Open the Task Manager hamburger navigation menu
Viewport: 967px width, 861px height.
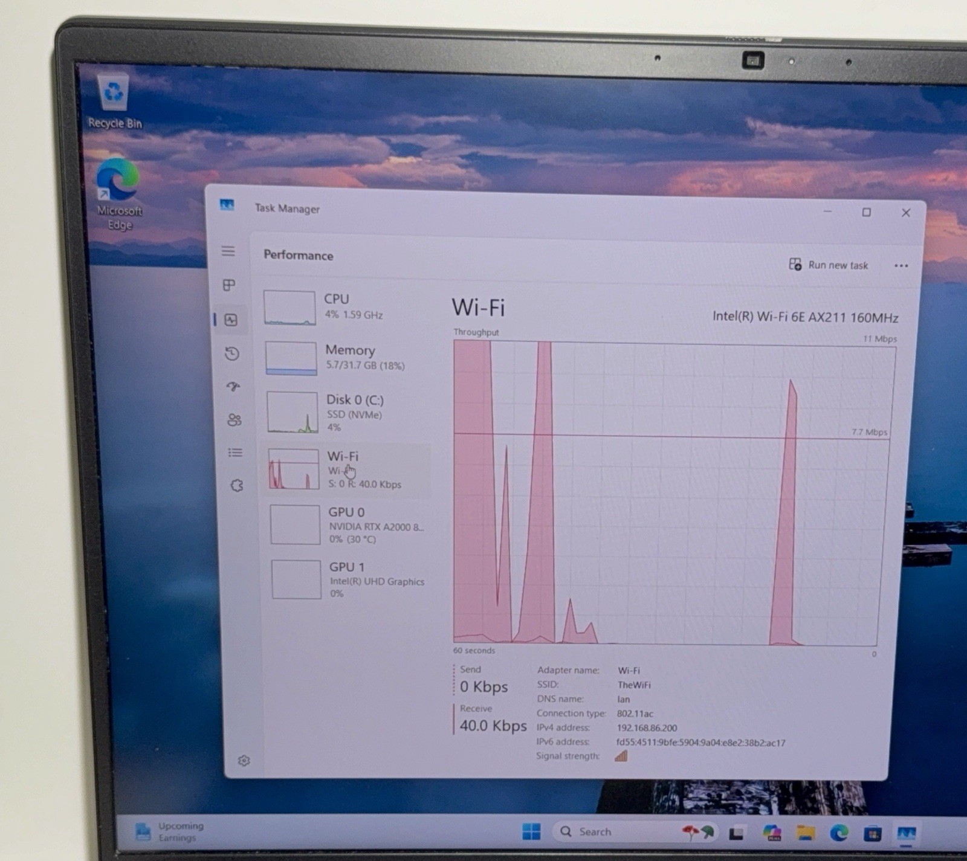tap(228, 251)
